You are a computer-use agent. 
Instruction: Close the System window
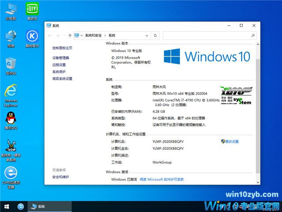[x=254, y=26]
